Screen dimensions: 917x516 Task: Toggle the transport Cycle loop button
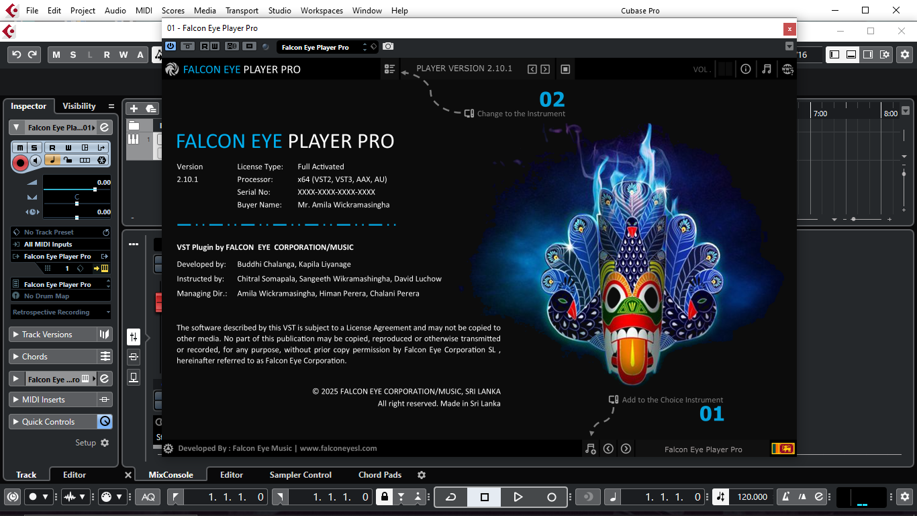click(x=451, y=497)
